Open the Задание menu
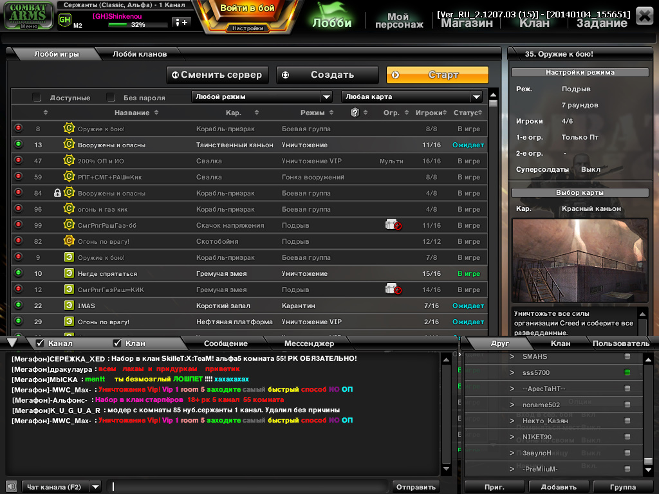The height and width of the screenshot is (494, 659). [602, 23]
